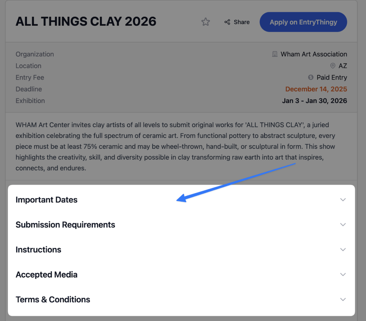Click the building icon beside Wham Art Association

(275, 54)
